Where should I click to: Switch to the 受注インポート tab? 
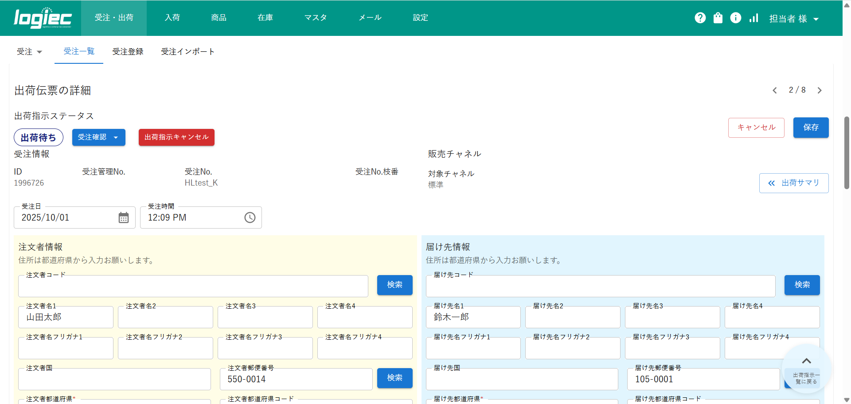[x=187, y=52]
